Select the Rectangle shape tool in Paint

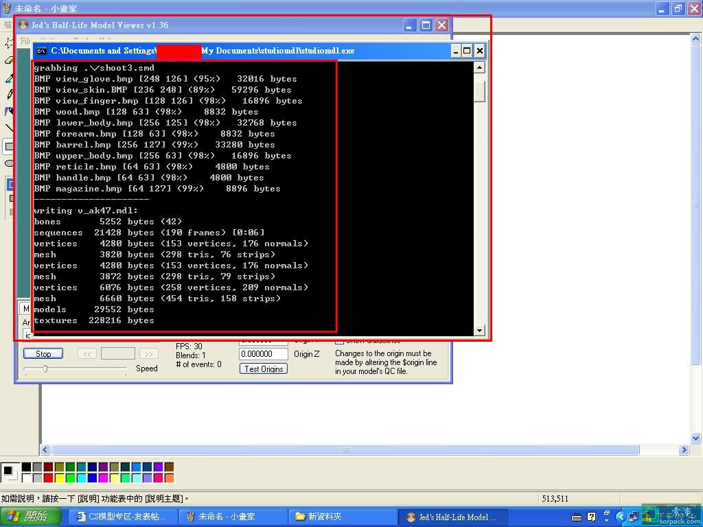pos(8,146)
